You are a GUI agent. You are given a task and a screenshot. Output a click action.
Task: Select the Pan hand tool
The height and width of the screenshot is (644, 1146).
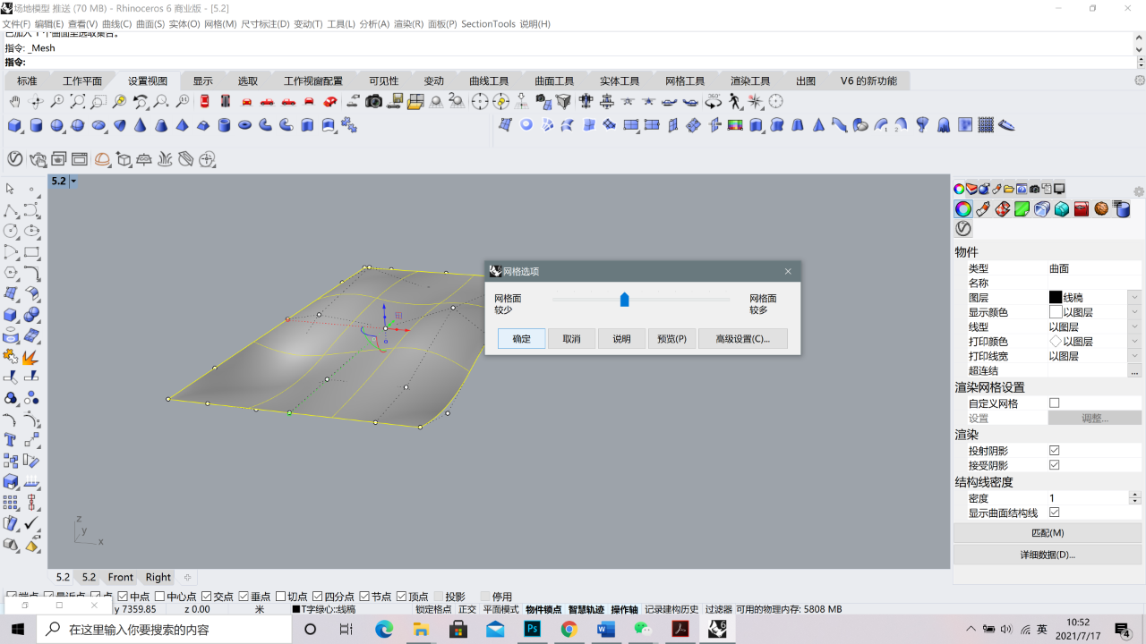tap(15, 102)
